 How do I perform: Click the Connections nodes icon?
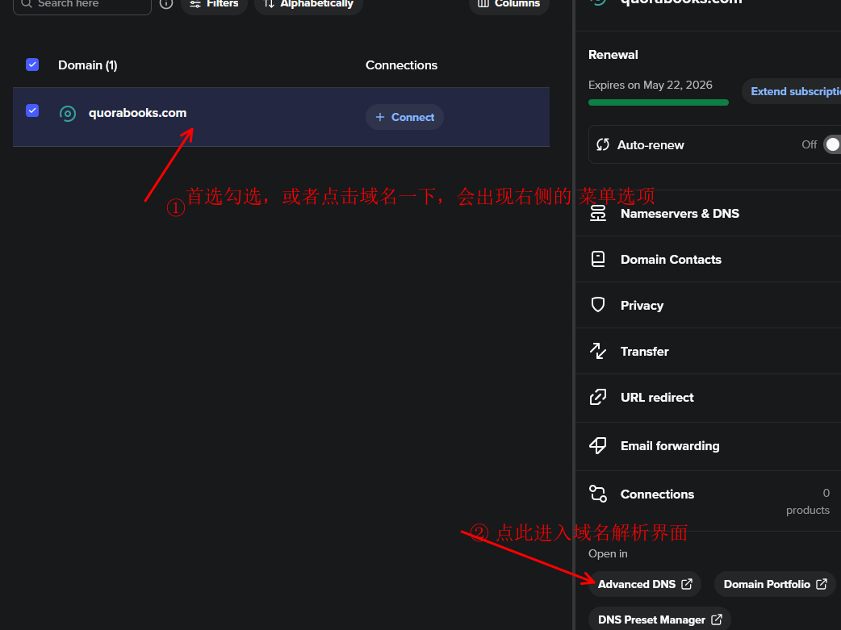point(598,494)
